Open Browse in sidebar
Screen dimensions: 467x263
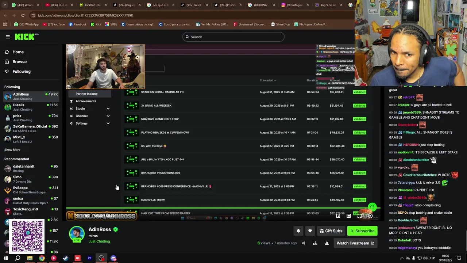pyautogui.click(x=19, y=62)
